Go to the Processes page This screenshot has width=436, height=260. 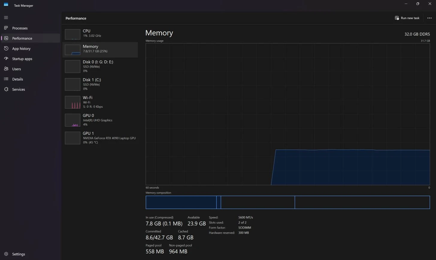[x=20, y=28]
